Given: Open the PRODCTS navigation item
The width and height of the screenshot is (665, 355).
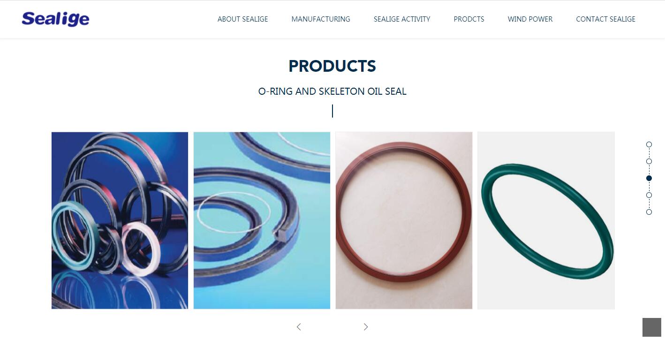Looking at the screenshot, I should (x=469, y=19).
